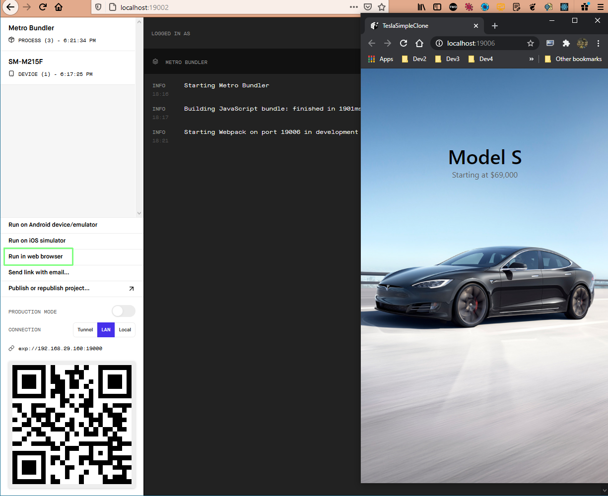The image size is (608, 496).
Task: Click the Metro Bundler log panel header
Action: (252, 62)
